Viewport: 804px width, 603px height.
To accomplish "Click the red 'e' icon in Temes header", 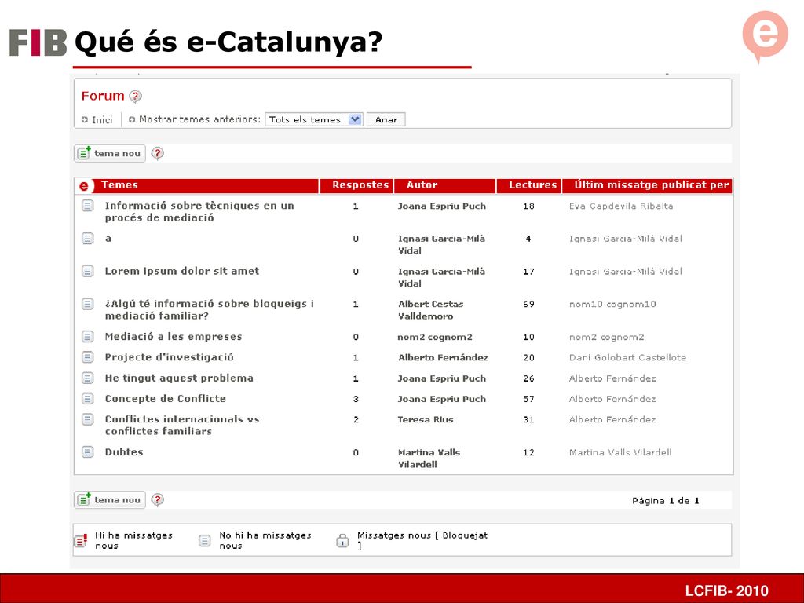I will pos(84,185).
